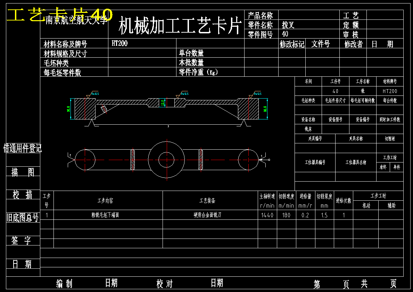Select the '铣床' equipment value

(x=308, y=129)
